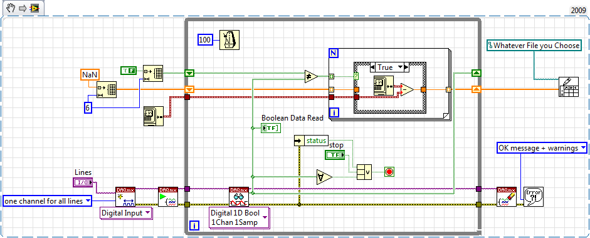This screenshot has height=238, width=590.
Task: Expand the Digital Input polymorphic selector
Action: 126,213
